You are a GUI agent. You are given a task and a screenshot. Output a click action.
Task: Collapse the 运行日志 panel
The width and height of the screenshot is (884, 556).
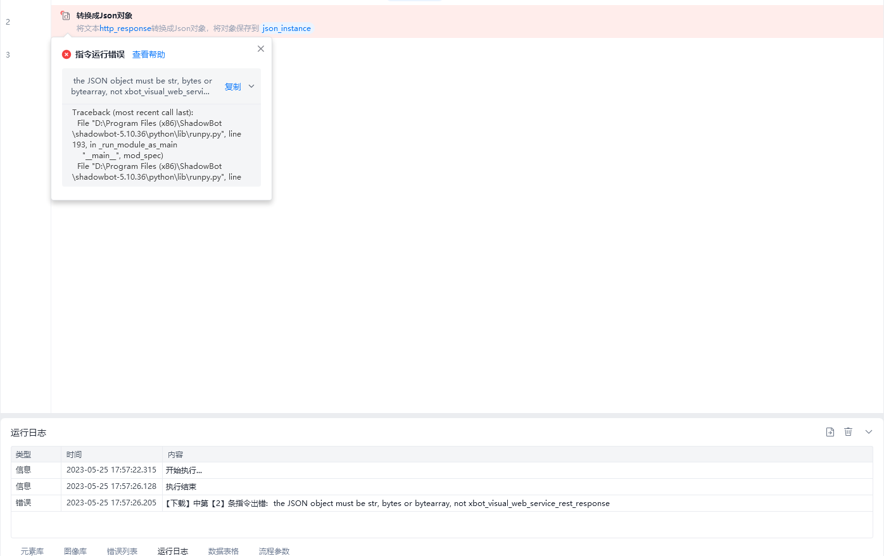click(869, 432)
